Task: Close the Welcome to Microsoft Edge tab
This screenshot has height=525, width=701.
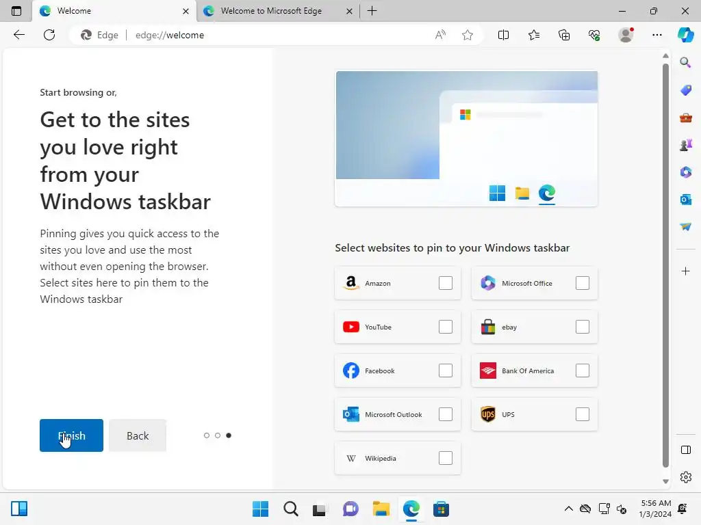Action: pos(349,11)
